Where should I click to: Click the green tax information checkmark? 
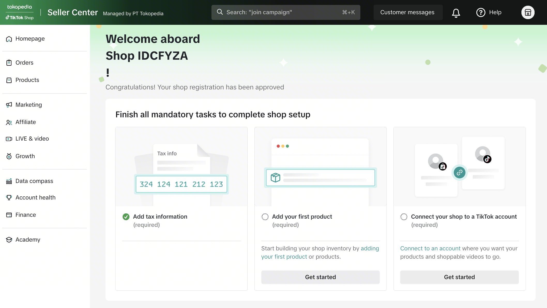pos(126,217)
